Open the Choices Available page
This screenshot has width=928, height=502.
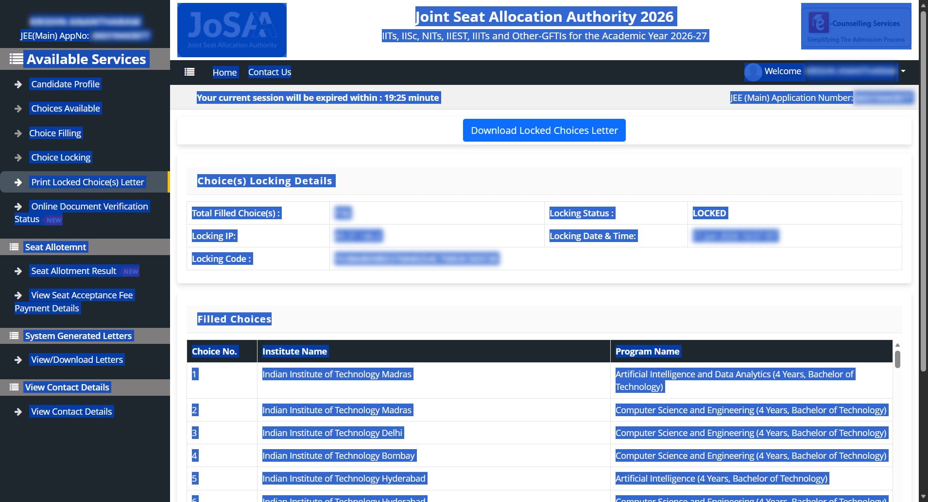(x=66, y=108)
